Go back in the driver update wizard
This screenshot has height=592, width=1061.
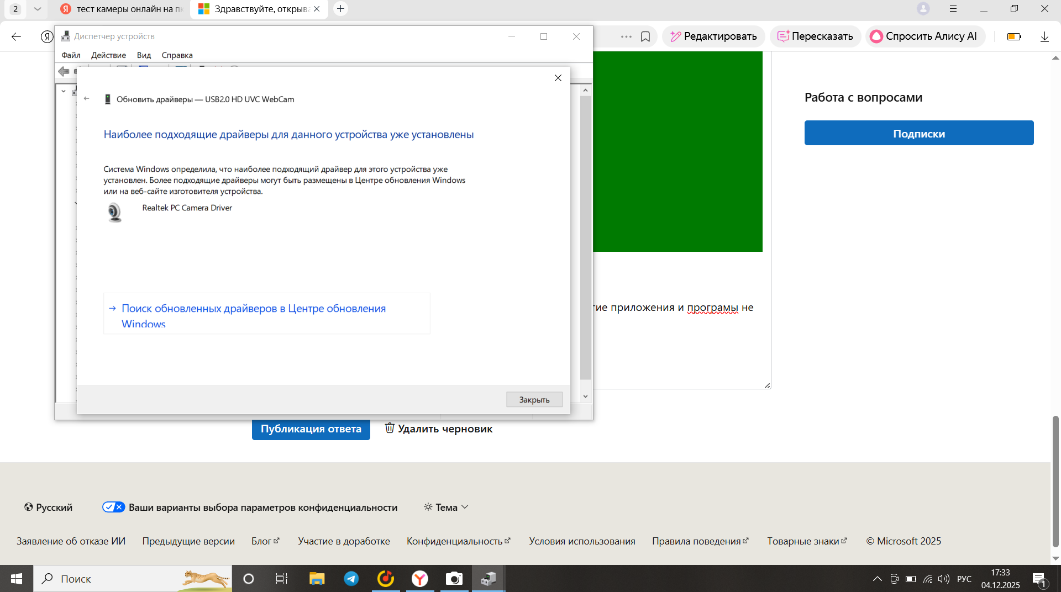[x=87, y=99]
